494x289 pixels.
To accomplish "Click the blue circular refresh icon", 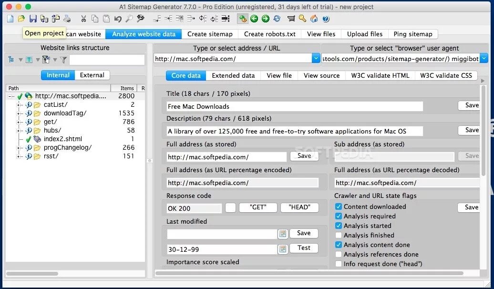I will (277, 19).
